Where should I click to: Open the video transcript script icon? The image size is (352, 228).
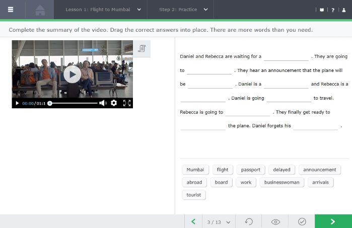pyautogui.click(x=142, y=48)
